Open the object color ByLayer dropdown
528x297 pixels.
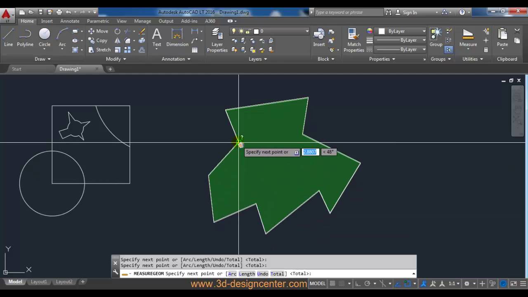tap(424, 31)
